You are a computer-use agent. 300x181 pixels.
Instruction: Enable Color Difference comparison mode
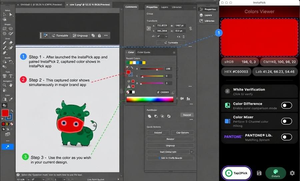coord(286,105)
